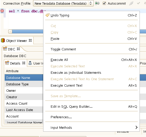Click the connection status icon beside profile dropdown
146x137 pixels.
[97, 3]
